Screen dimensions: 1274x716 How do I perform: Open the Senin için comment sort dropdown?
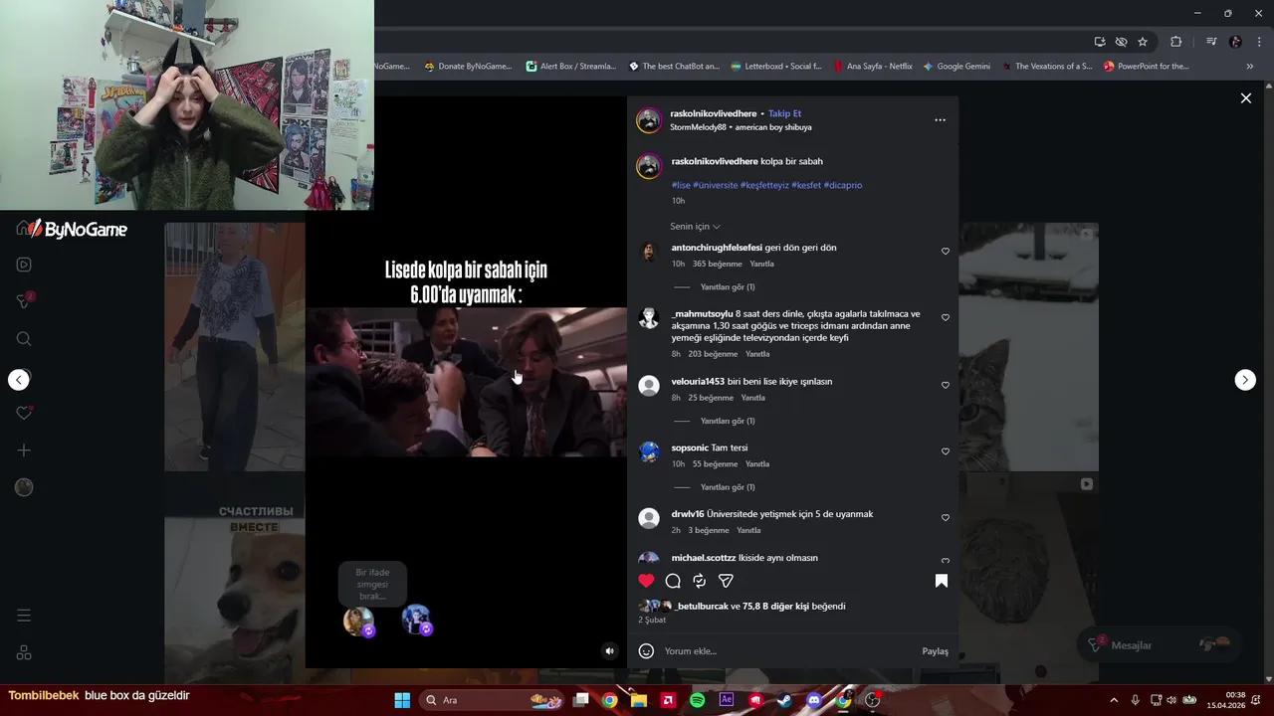click(x=695, y=227)
